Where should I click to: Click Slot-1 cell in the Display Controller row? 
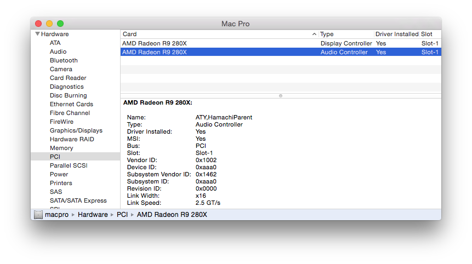point(430,43)
